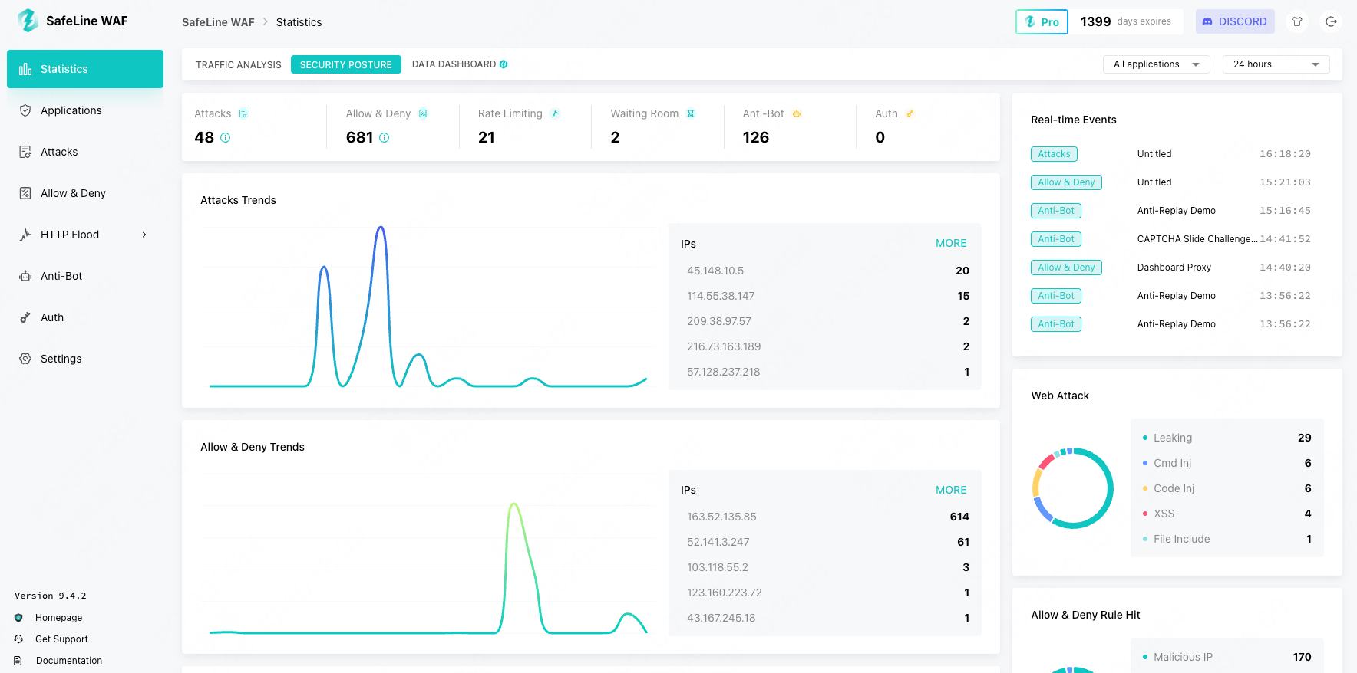The width and height of the screenshot is (1357, 673).
Task: Click the HTTP Flood sidebar icon
Action: point(25,235)
